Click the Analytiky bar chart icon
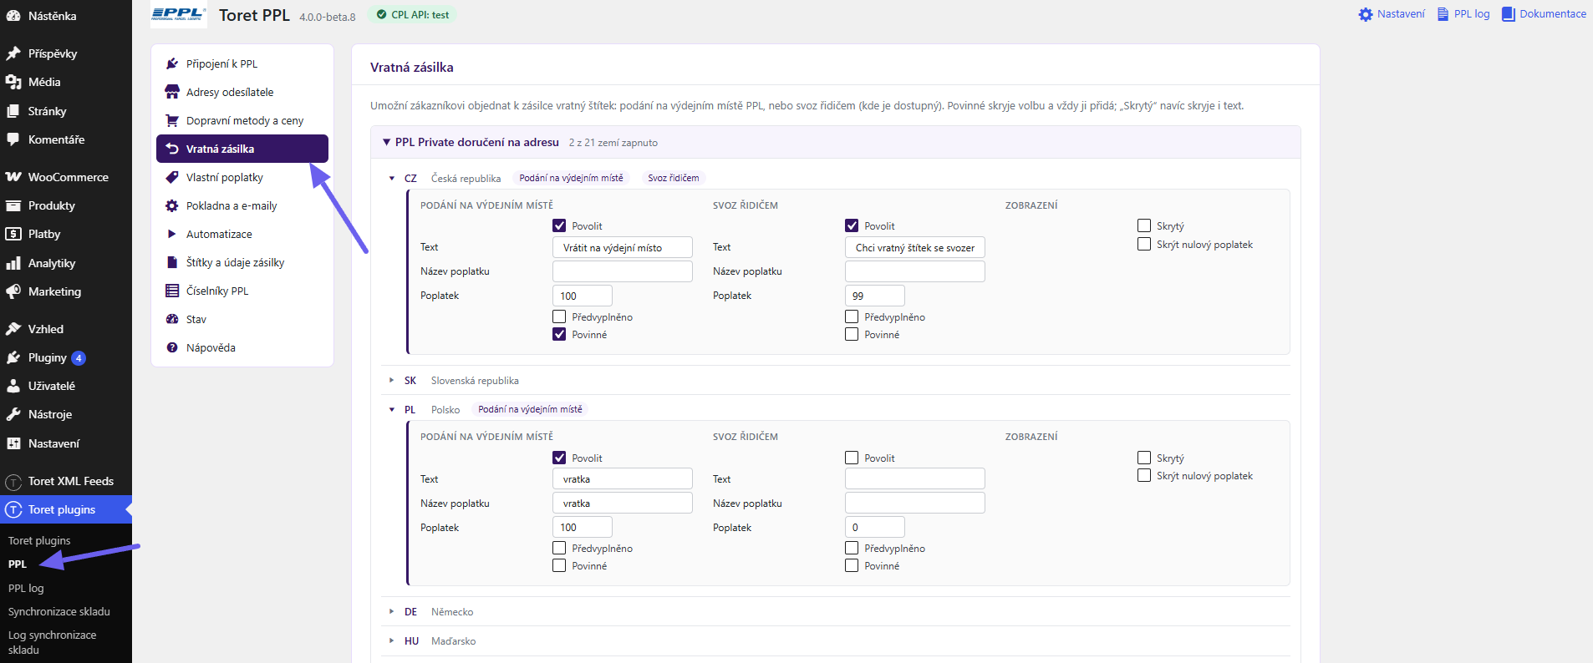 [13, 263]
